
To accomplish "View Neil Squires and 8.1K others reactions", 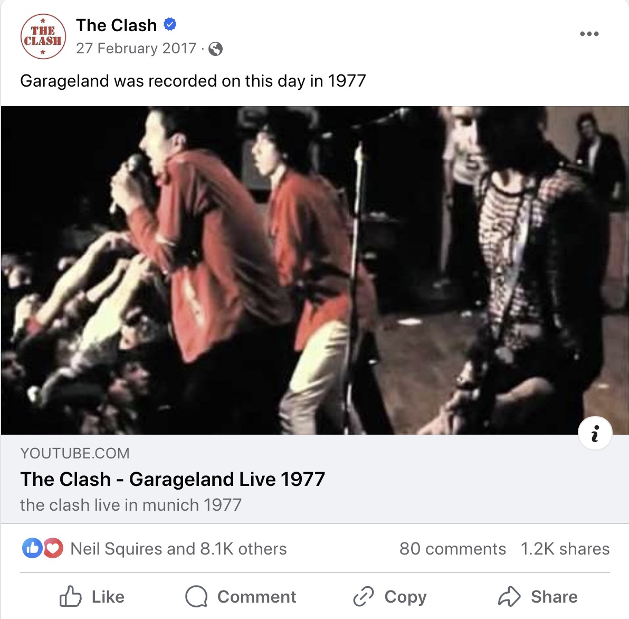I will 178,549.
